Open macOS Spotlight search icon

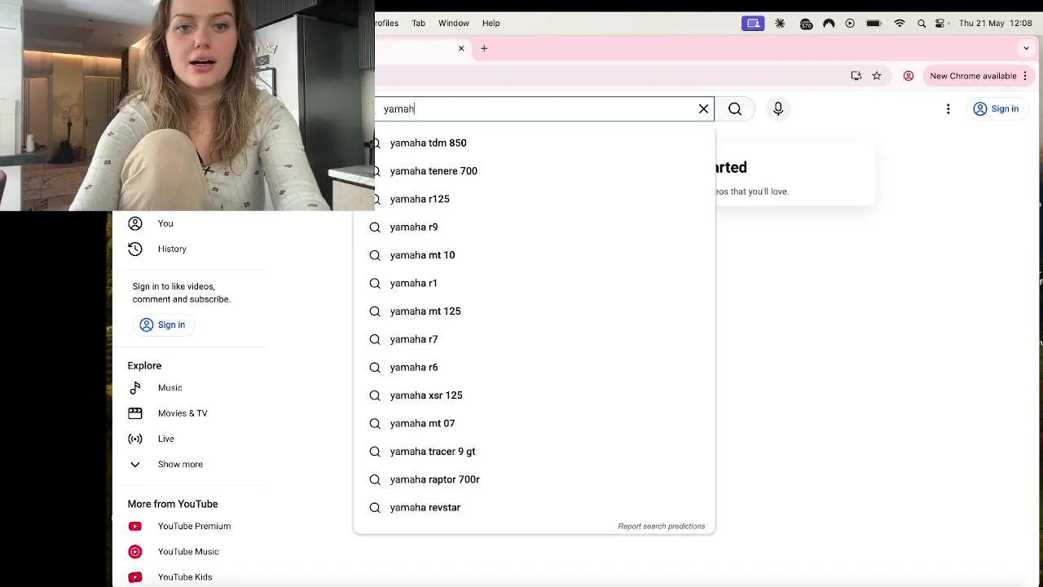(x=922, y=24)
